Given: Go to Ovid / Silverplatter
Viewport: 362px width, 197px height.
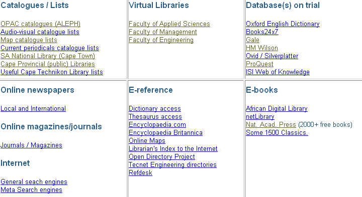Looking at the screenshot, I should [x=272, y=56].
